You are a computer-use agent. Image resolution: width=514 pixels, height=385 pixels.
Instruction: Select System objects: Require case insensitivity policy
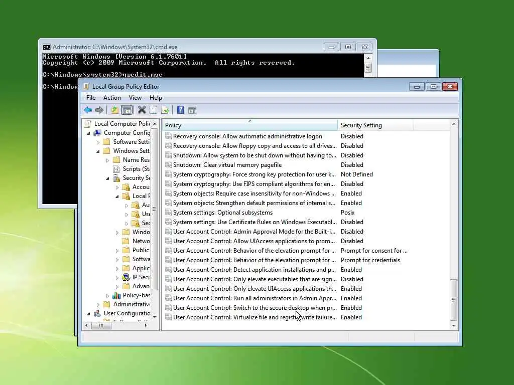pos(254,193)
